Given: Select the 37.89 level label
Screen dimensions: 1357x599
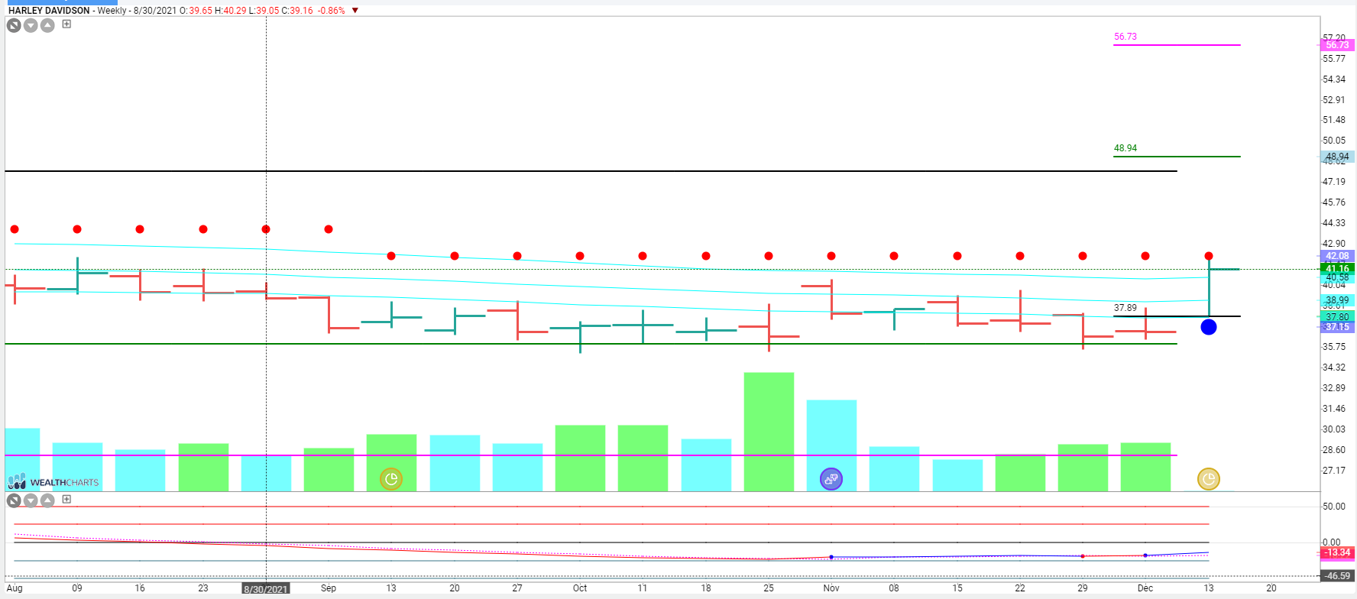Looking at the screenshot, I should 1125,308.
